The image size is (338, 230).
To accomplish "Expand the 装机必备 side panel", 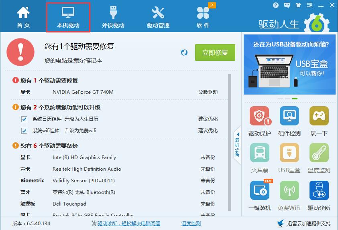I will (237, 145).
